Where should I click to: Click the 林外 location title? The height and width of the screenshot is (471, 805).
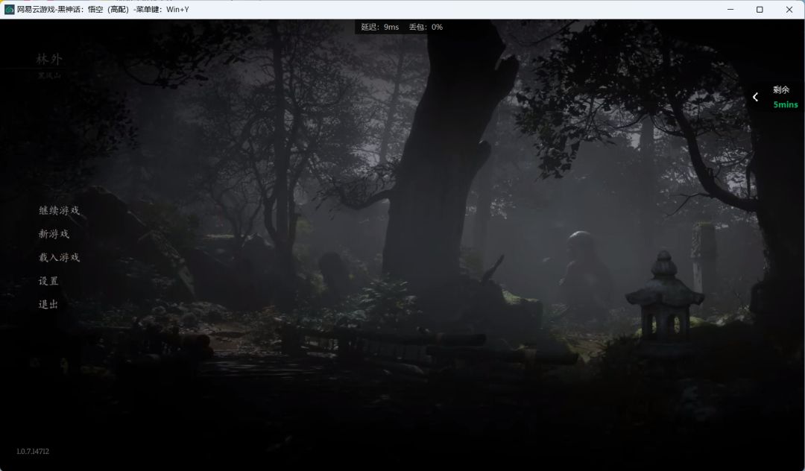(49, 60)
